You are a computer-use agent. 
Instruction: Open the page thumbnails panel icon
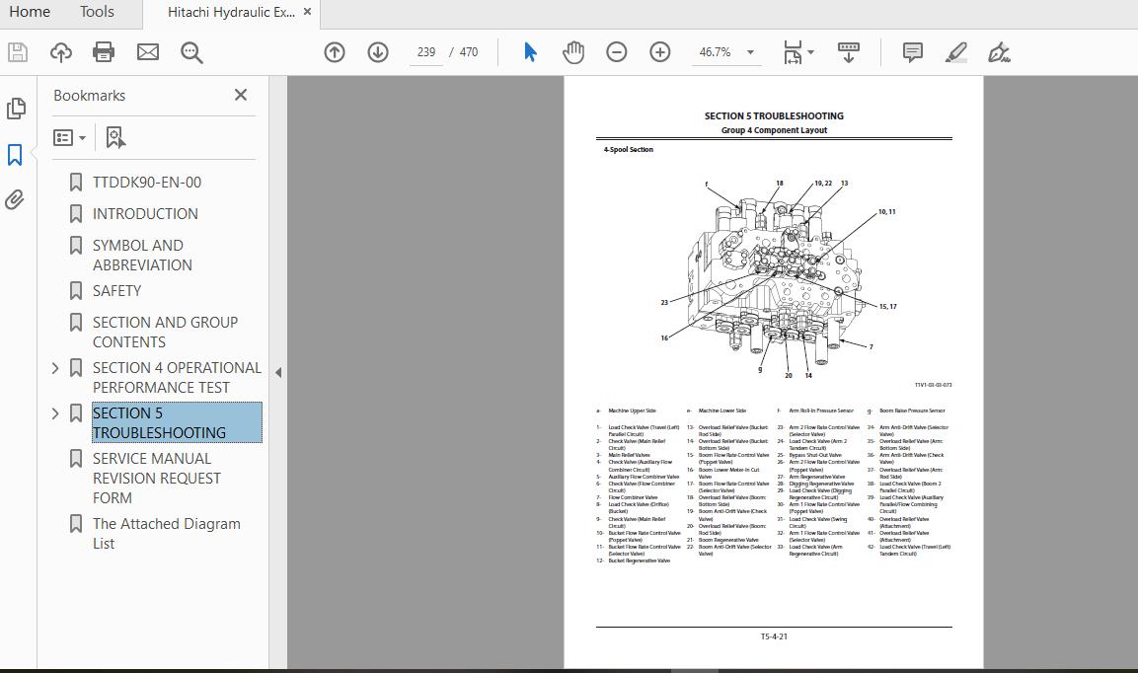(16, 109)
